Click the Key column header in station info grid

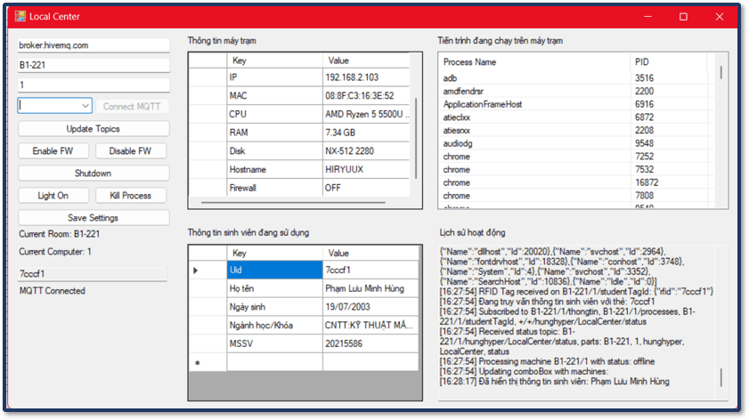coord(274,61)
